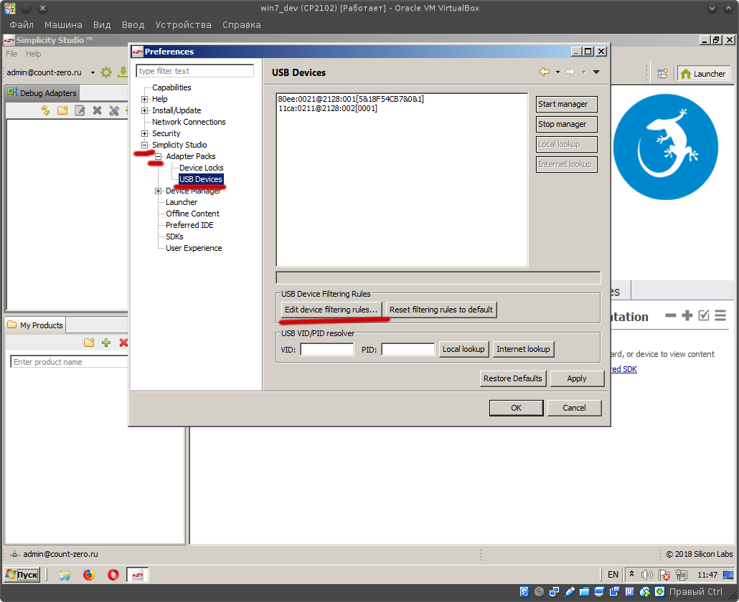
Task: Click the list-lines icon next to documentation heading
Action: pyautogui.click(x=720, y=315)
